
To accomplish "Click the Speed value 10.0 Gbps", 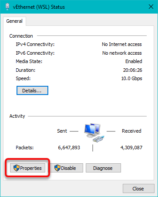I will [x=131, y=78].
